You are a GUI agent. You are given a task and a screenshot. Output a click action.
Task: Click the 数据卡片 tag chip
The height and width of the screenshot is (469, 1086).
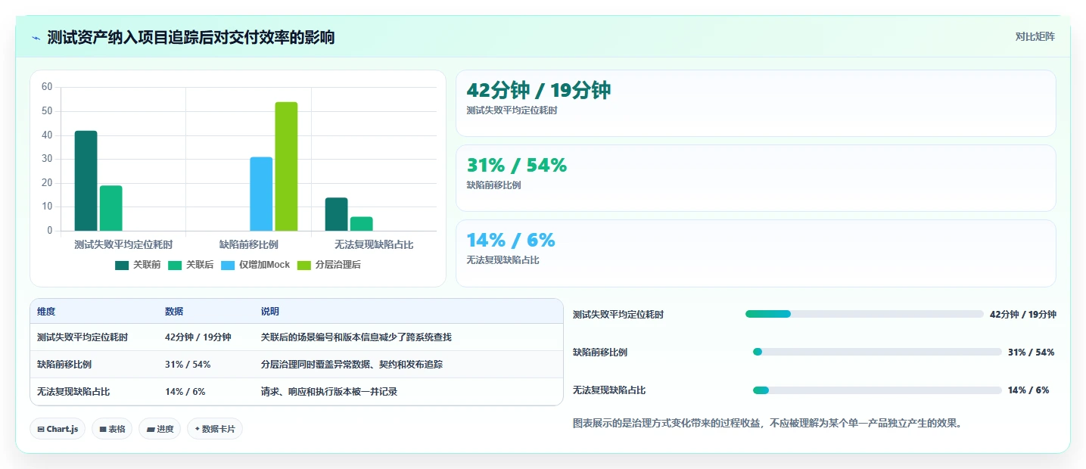pyautogui.click(x=215, y=429)
